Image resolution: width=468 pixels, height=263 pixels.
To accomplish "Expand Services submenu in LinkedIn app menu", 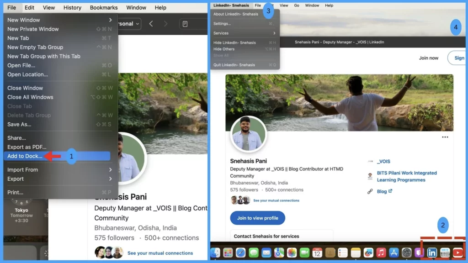I will (245, 33).
